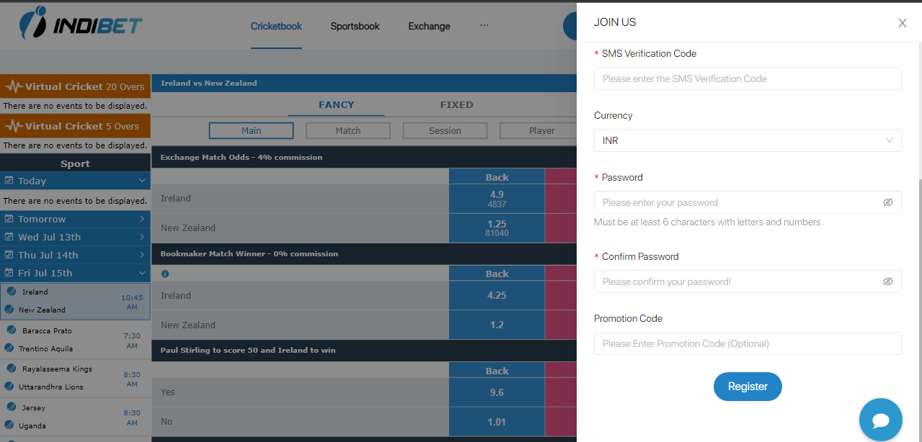Select the Main market filter
This screenshot has width=922, height=442.
click(251, 130)
